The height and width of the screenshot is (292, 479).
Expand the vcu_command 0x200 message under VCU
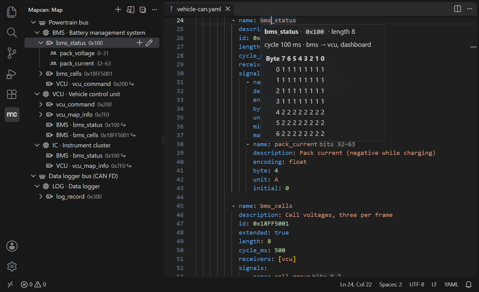[41, 104]
